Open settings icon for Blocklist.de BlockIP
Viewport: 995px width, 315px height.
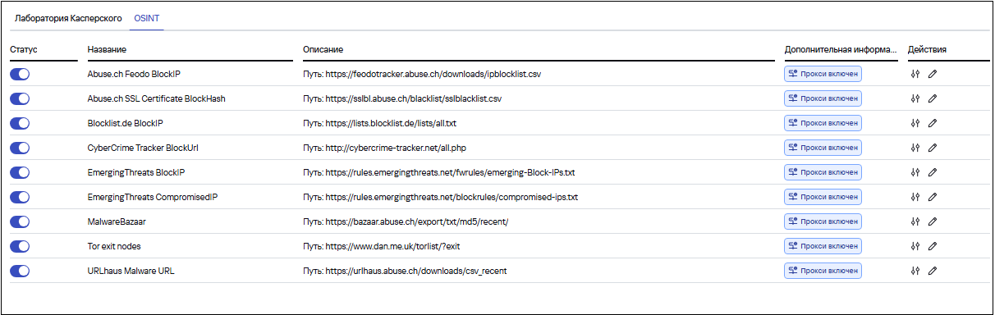pos(916,123)
